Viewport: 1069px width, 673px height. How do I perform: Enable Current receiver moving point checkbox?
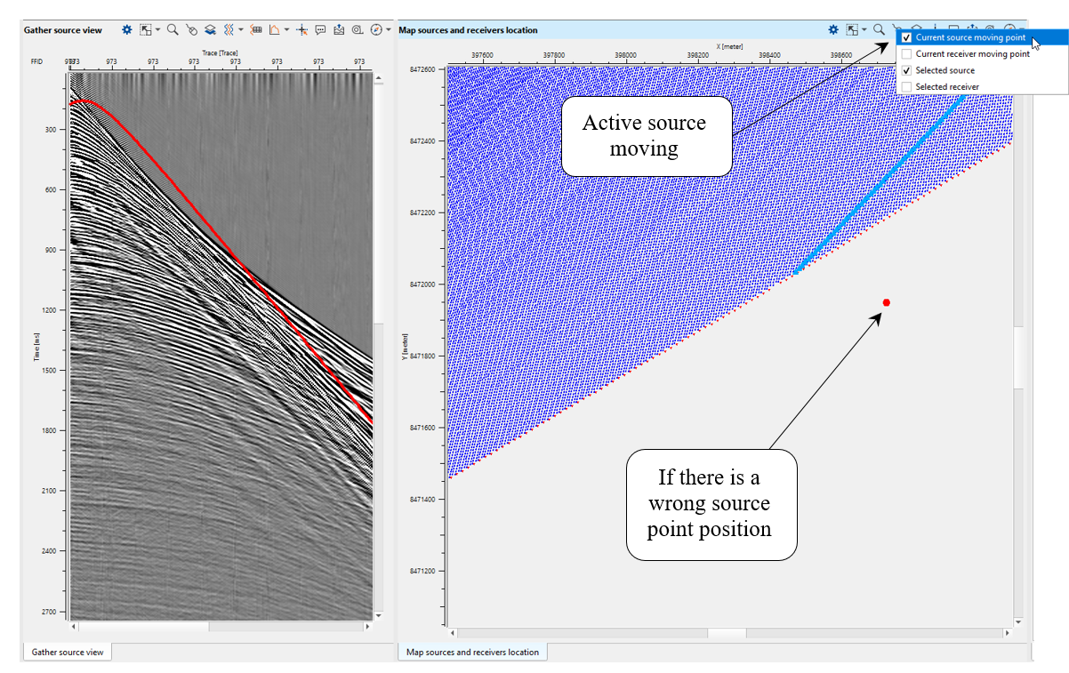pos(906,54)
